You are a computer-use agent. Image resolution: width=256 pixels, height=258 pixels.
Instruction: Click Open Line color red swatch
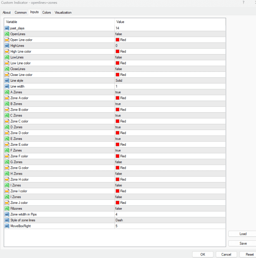tap(117, 40)
